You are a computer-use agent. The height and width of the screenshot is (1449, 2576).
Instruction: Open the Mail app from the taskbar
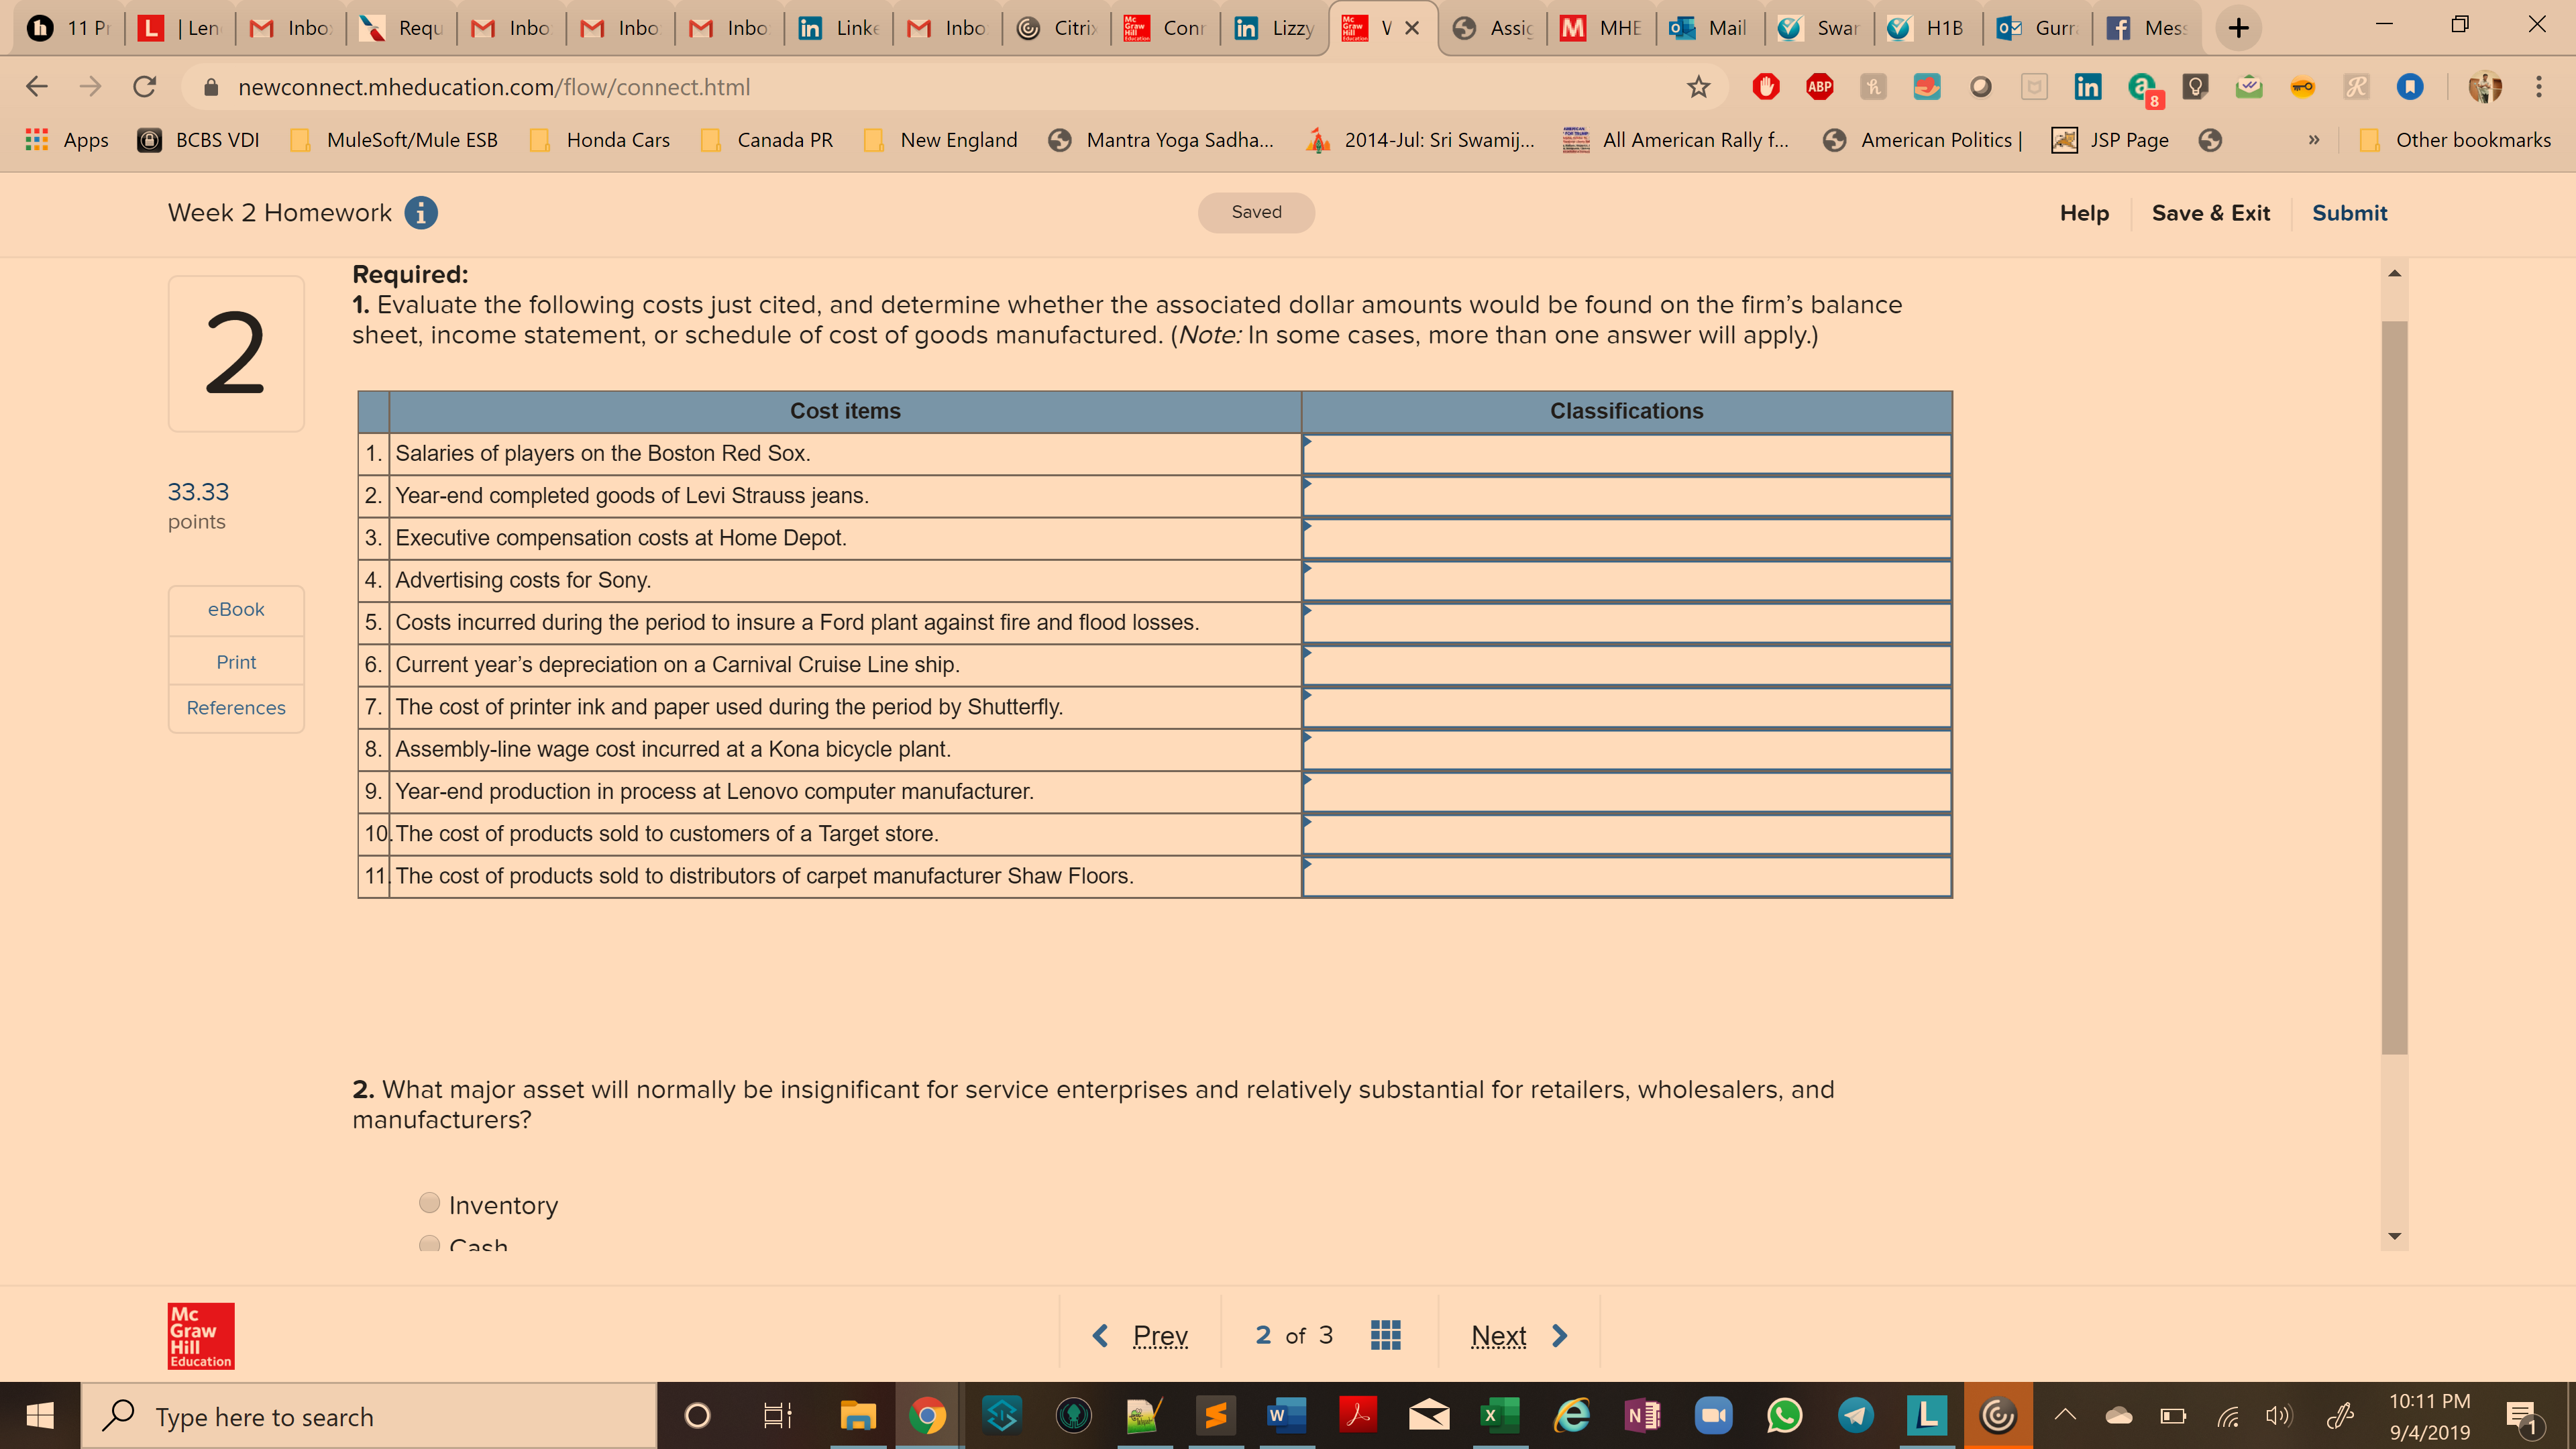[x=1429, y=1416]
